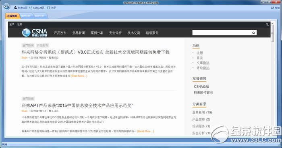The image size is (282, 148).
Task: Click the page scrollbar up arrow
Action: coord(272,23)
